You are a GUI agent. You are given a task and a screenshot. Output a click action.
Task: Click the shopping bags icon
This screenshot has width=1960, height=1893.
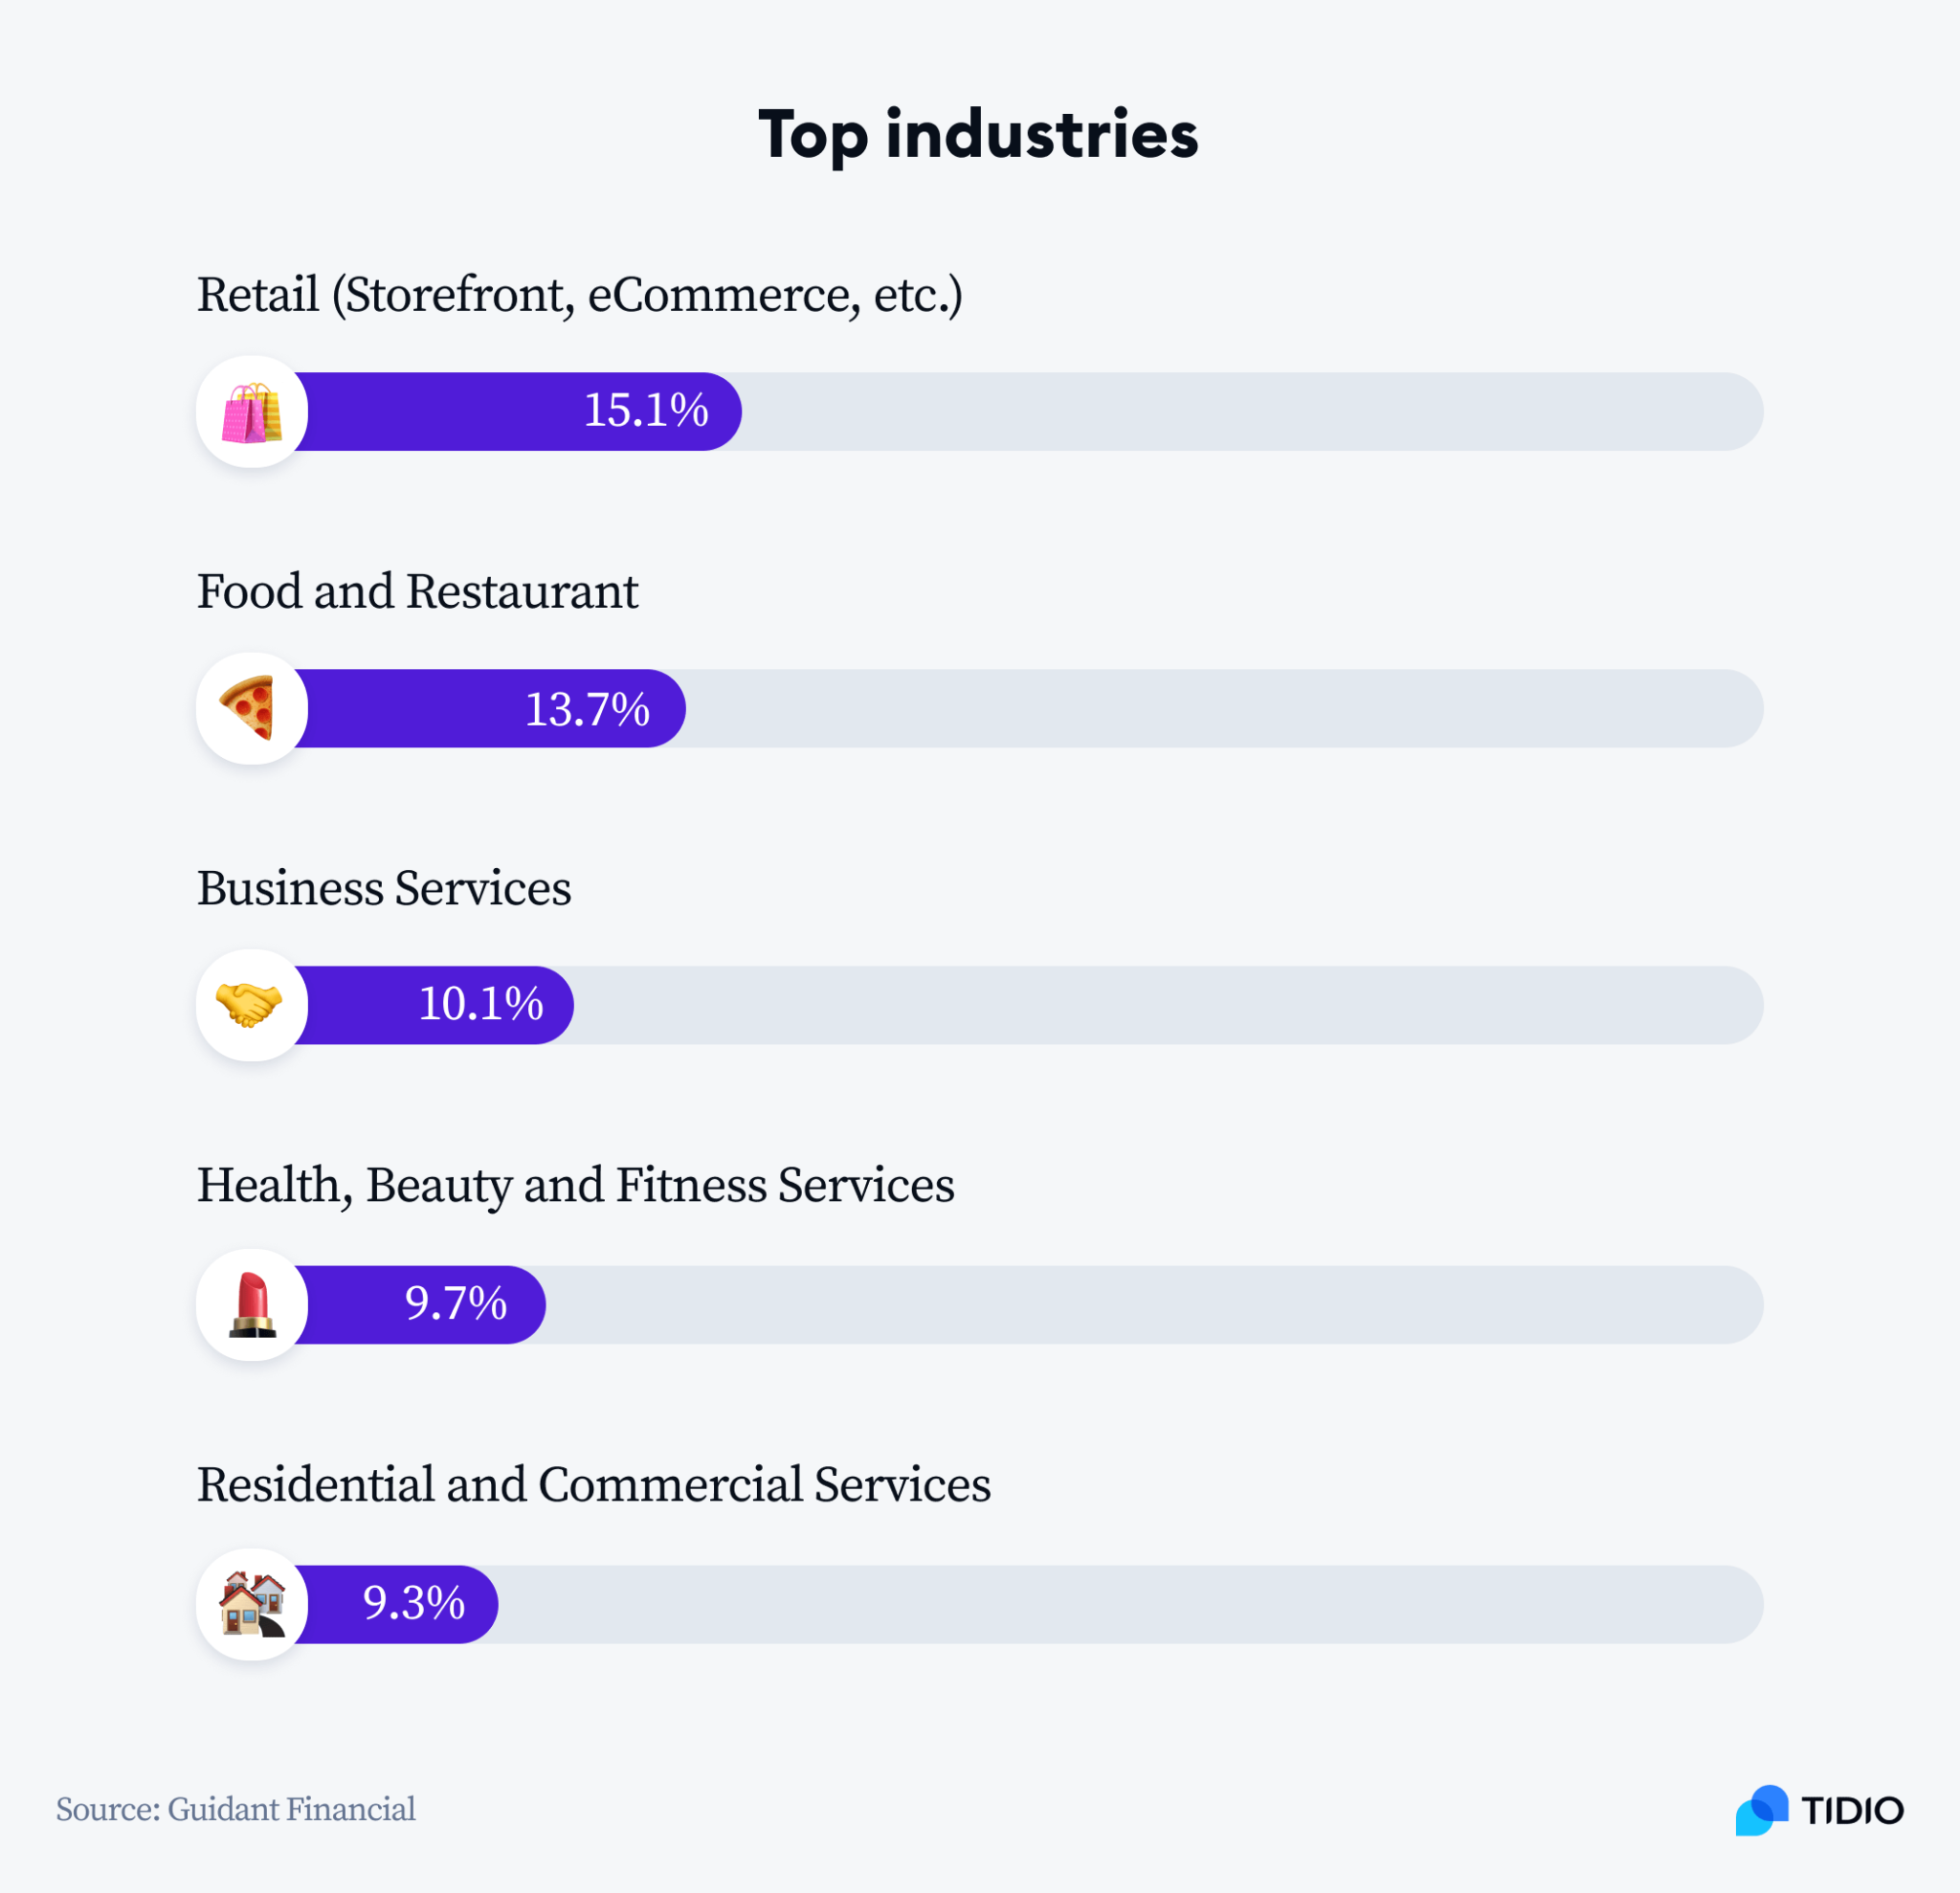[x=251, y=412]
